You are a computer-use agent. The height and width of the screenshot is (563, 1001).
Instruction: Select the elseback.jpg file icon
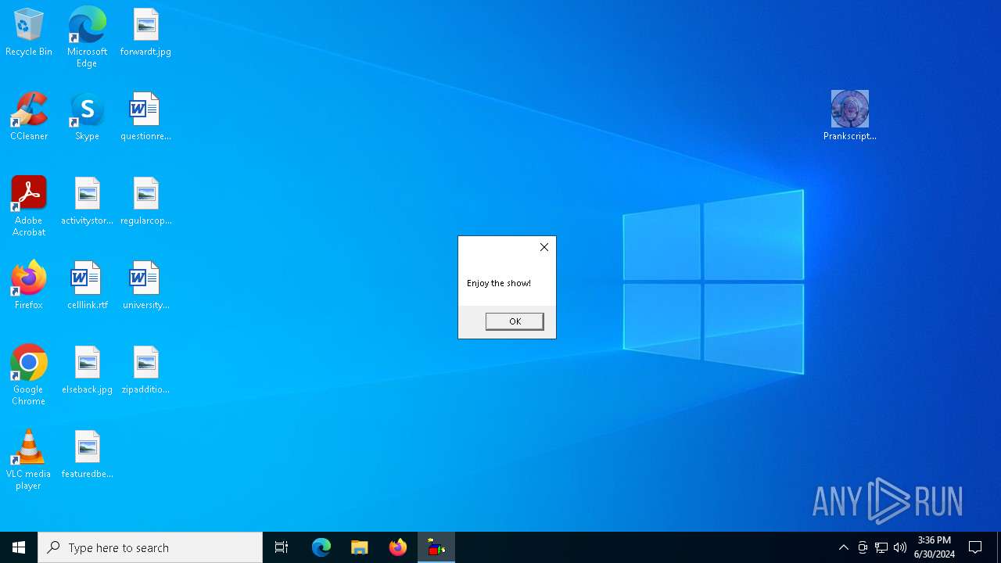point(87,370)
